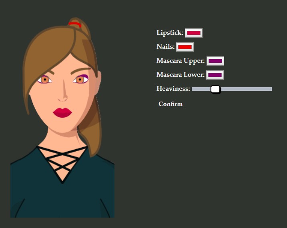This screenshot has width=287, height=228.
Task: Pick the Mascara Lower color swatch
Action: (x=215, y=75)
